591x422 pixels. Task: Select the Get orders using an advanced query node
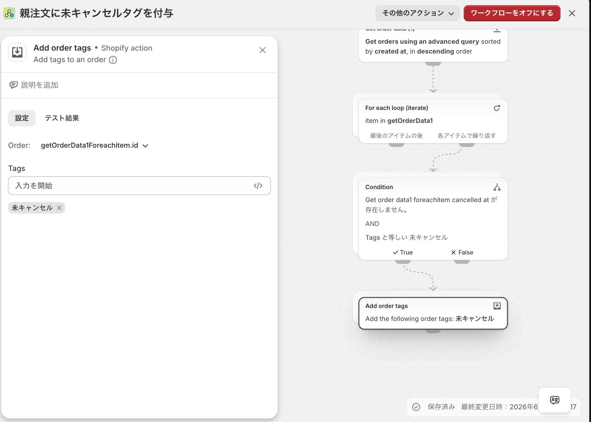[433, 45]
